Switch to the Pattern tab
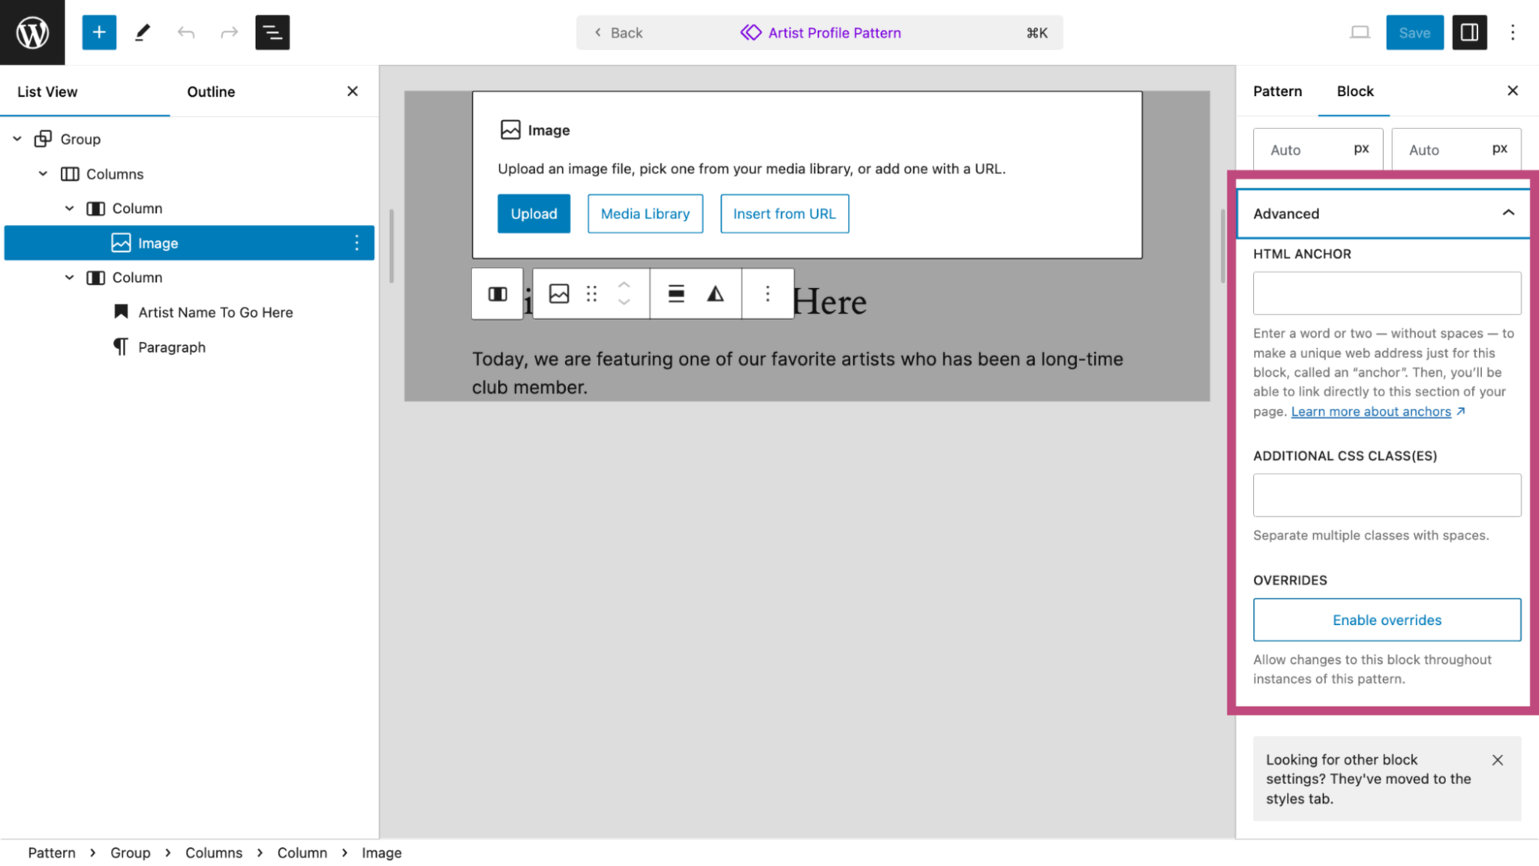 [x=1278, y=91]
